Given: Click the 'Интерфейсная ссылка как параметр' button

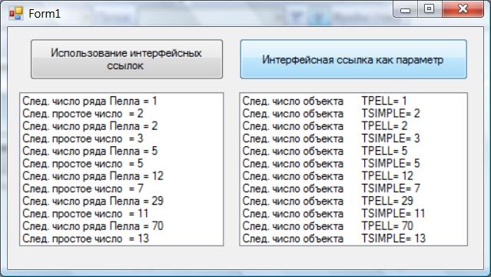Looking at the screenshot, I should [353, 59].
